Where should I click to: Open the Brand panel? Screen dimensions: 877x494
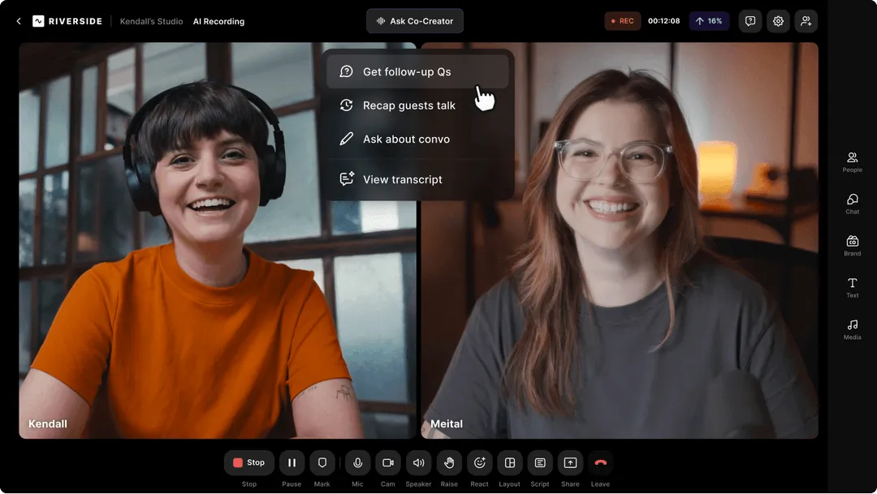click(x=852, y=246)
